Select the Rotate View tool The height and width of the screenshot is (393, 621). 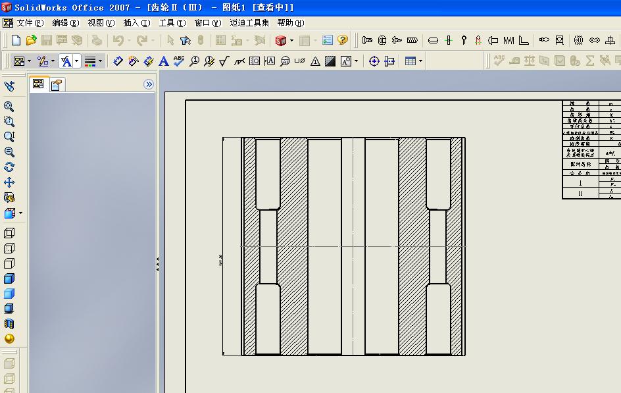click(x=9, y=167)
